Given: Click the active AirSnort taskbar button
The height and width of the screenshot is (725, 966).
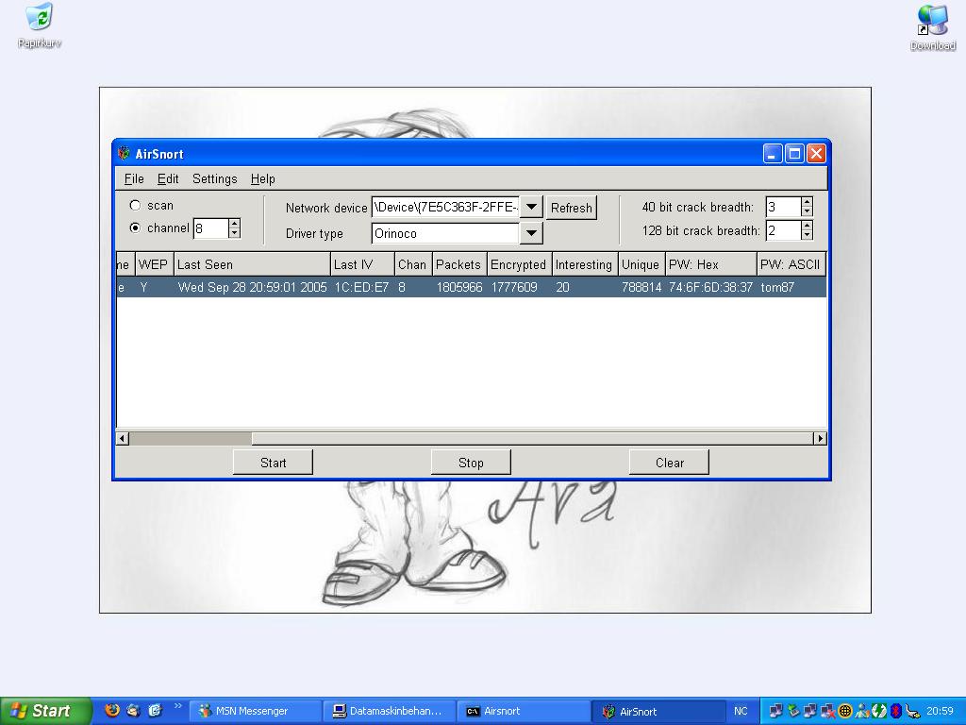Looking at the screenshot, I should (658, 711).
